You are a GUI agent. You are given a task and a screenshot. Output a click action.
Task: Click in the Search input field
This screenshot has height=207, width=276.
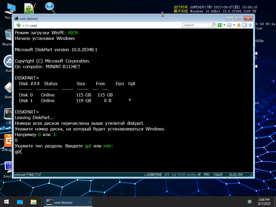tap(197, 25)
